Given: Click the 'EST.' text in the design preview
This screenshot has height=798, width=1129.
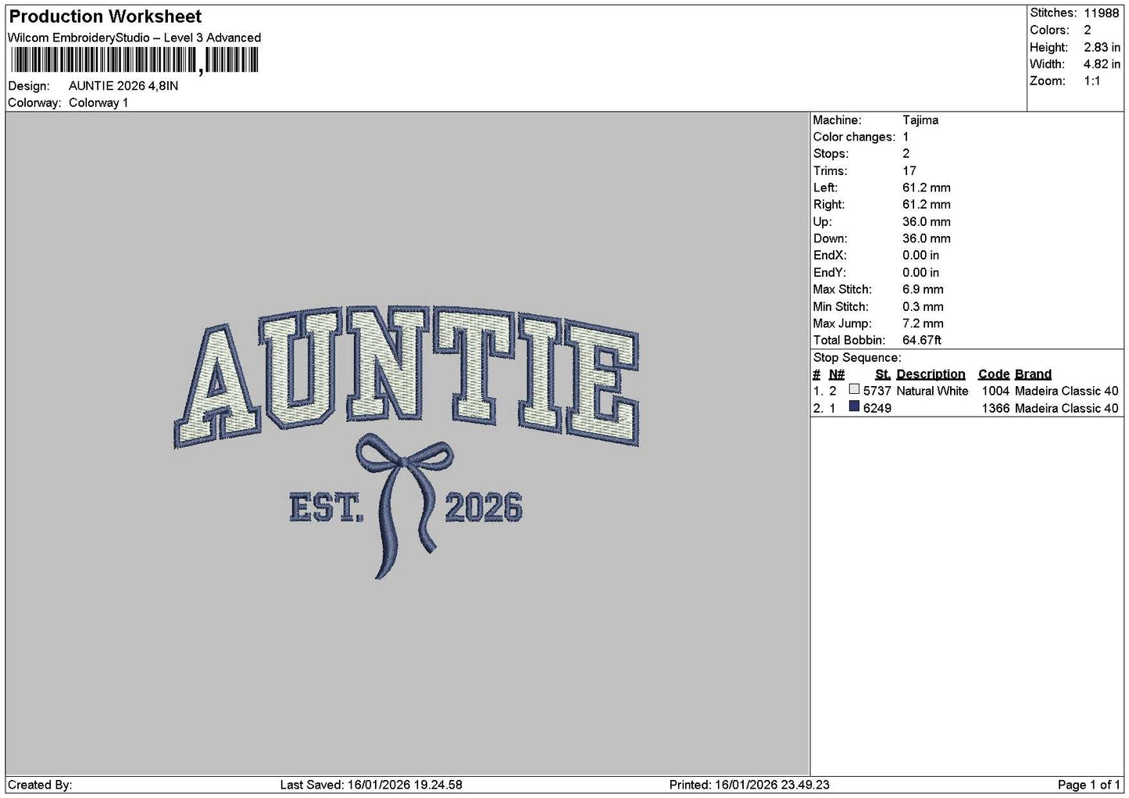Looking at the screenshot, I should click(327, 507).
